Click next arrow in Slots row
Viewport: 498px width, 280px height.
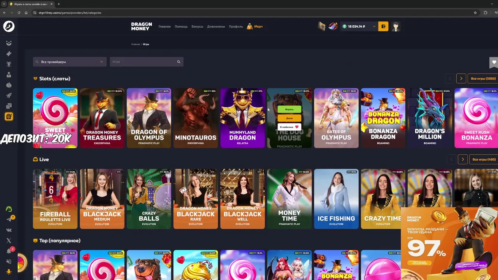[x=461, y=79]
